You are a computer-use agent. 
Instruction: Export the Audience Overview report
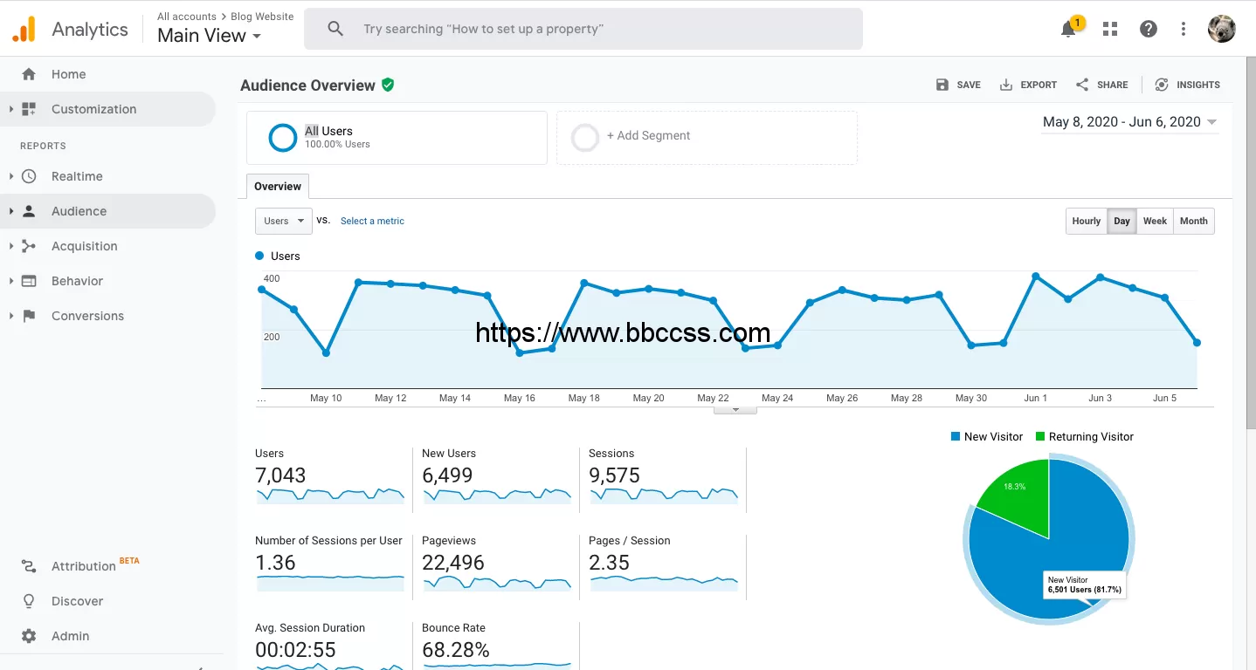pos(1028,85)
